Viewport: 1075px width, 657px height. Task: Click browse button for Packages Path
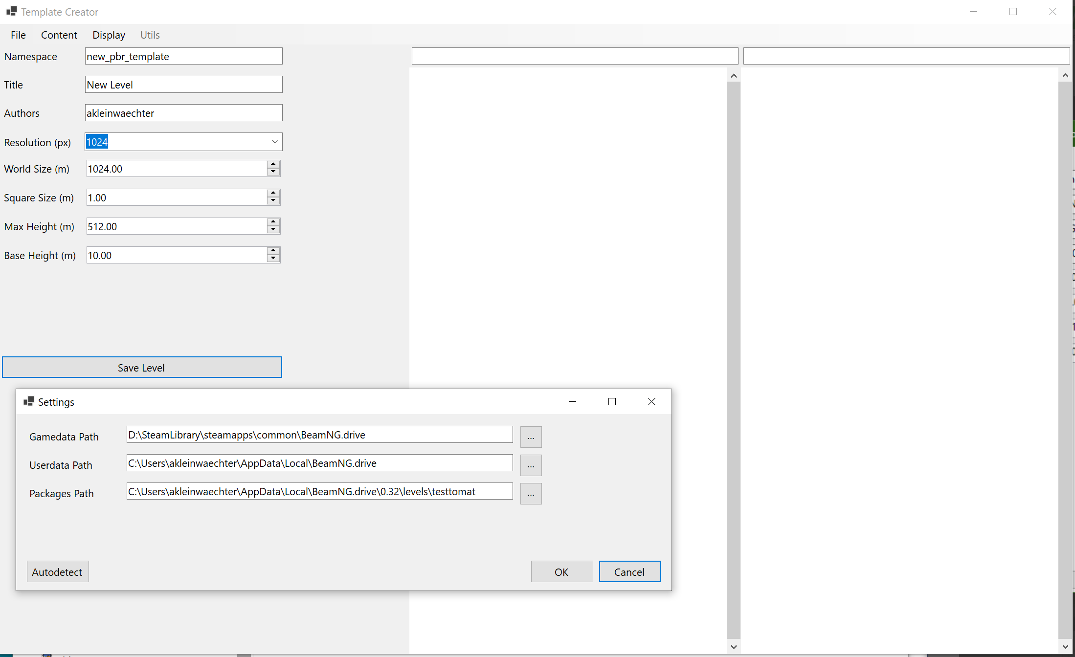tap(531, 493)
